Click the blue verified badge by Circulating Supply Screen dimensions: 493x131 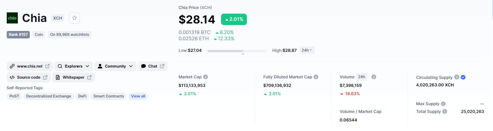click(x=463, y=77)
